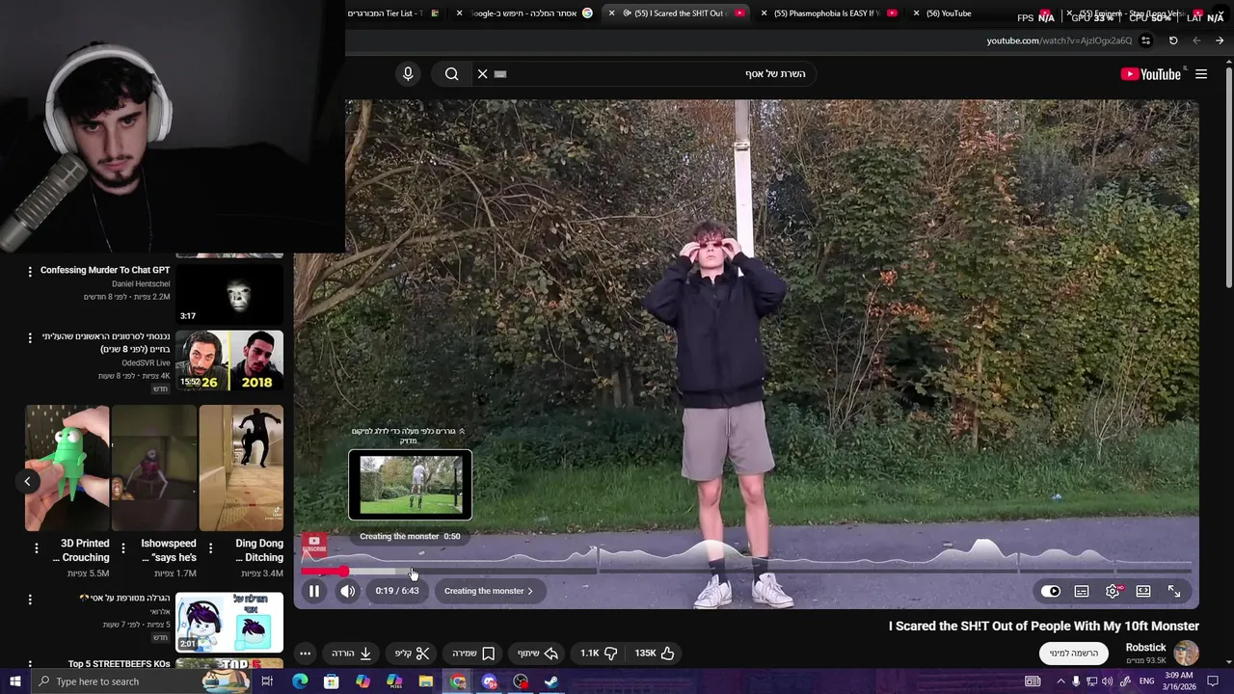Image resolution: width=1234 pixels, height=694 pixels.
Task: Switch to the (56) YouTube tab
Action: (x=948, y=13)
